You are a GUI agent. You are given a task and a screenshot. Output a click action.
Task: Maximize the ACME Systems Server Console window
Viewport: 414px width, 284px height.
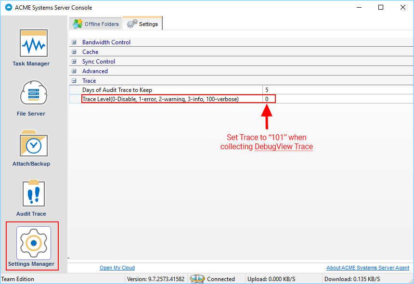pos(381,7)
